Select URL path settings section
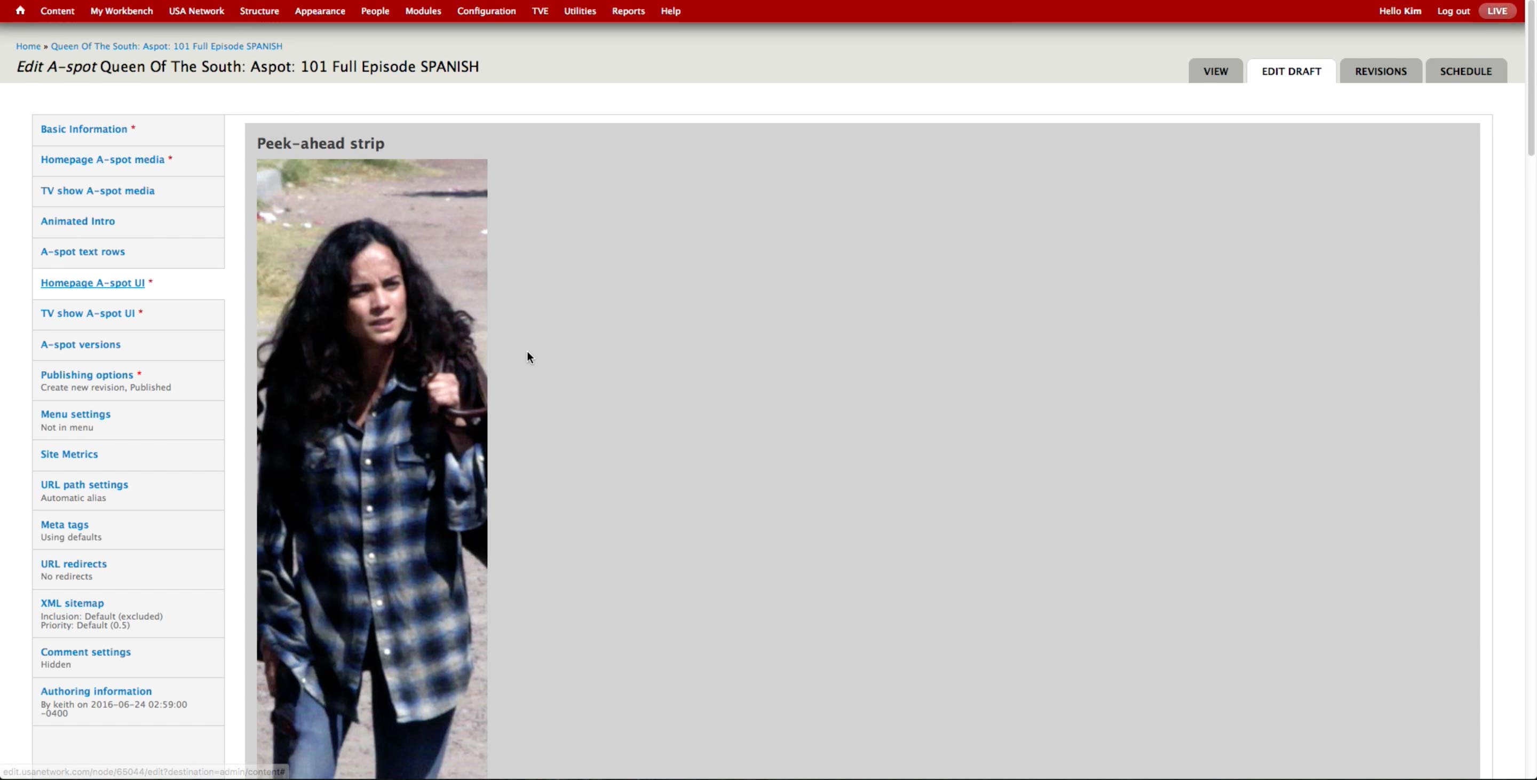The height and width of the screenshot is (780, 1537). 84,485
